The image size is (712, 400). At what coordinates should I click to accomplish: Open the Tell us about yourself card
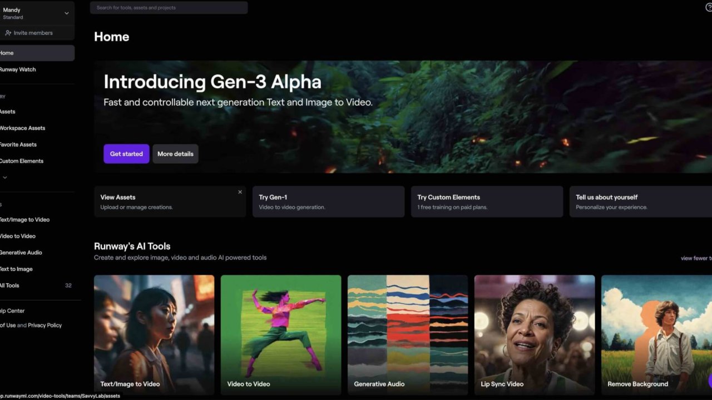(x=640, y=202)
